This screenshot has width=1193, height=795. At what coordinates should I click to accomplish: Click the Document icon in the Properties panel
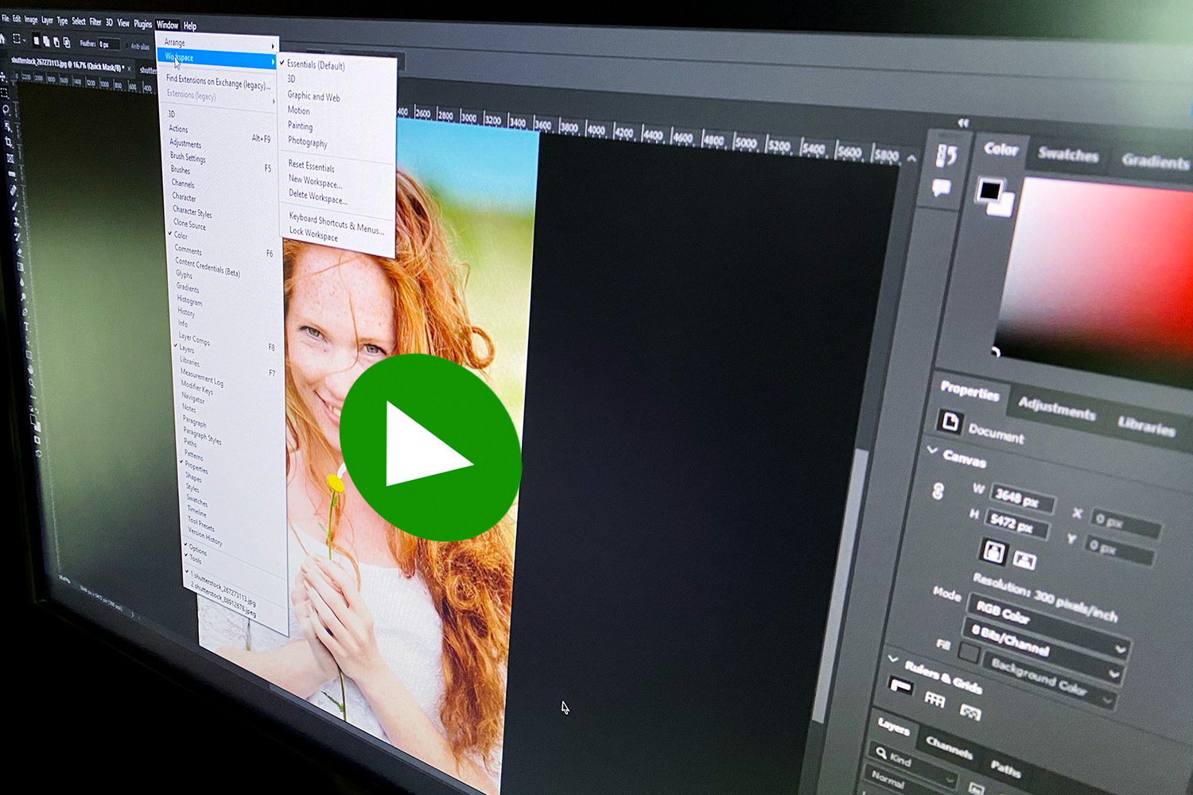coord(951,422)
